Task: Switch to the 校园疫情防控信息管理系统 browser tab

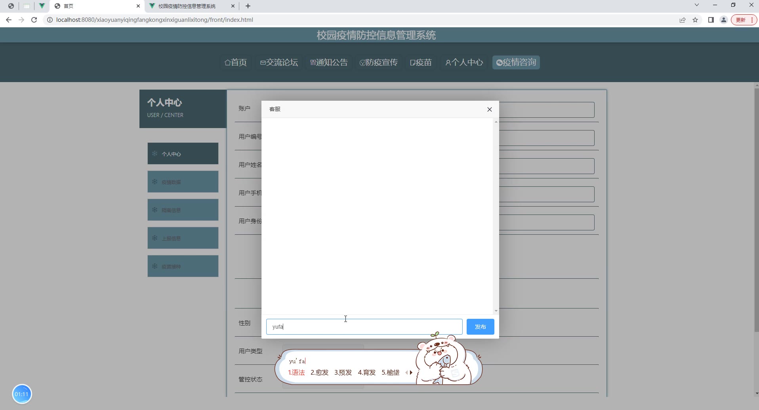Action: [192, 6]
